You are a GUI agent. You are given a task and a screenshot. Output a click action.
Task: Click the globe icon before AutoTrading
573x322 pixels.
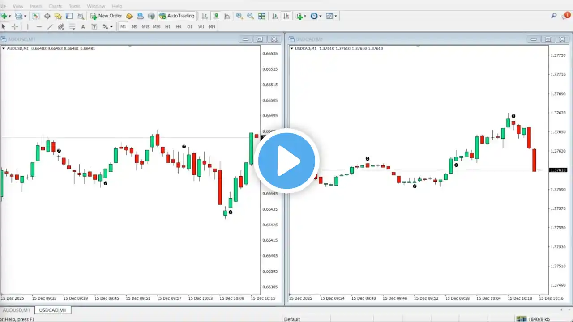[151, 16]
